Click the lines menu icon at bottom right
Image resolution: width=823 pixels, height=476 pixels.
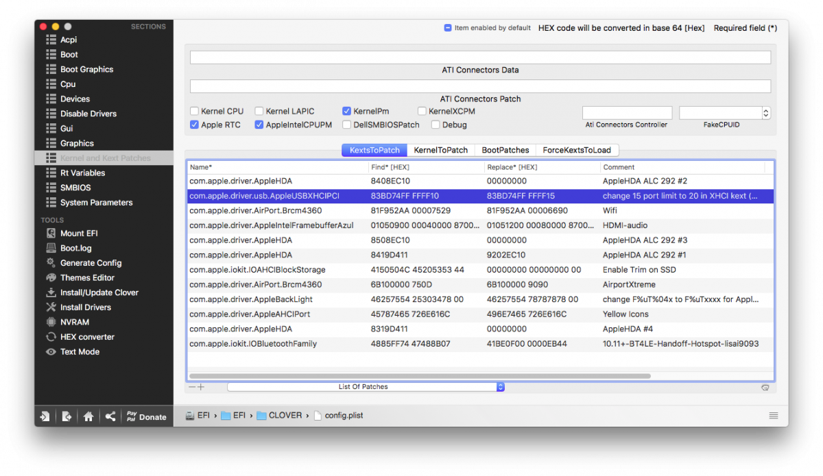(774, 416)
